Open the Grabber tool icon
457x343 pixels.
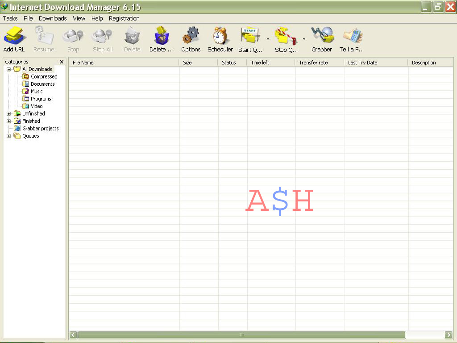[x=322, y=35]
